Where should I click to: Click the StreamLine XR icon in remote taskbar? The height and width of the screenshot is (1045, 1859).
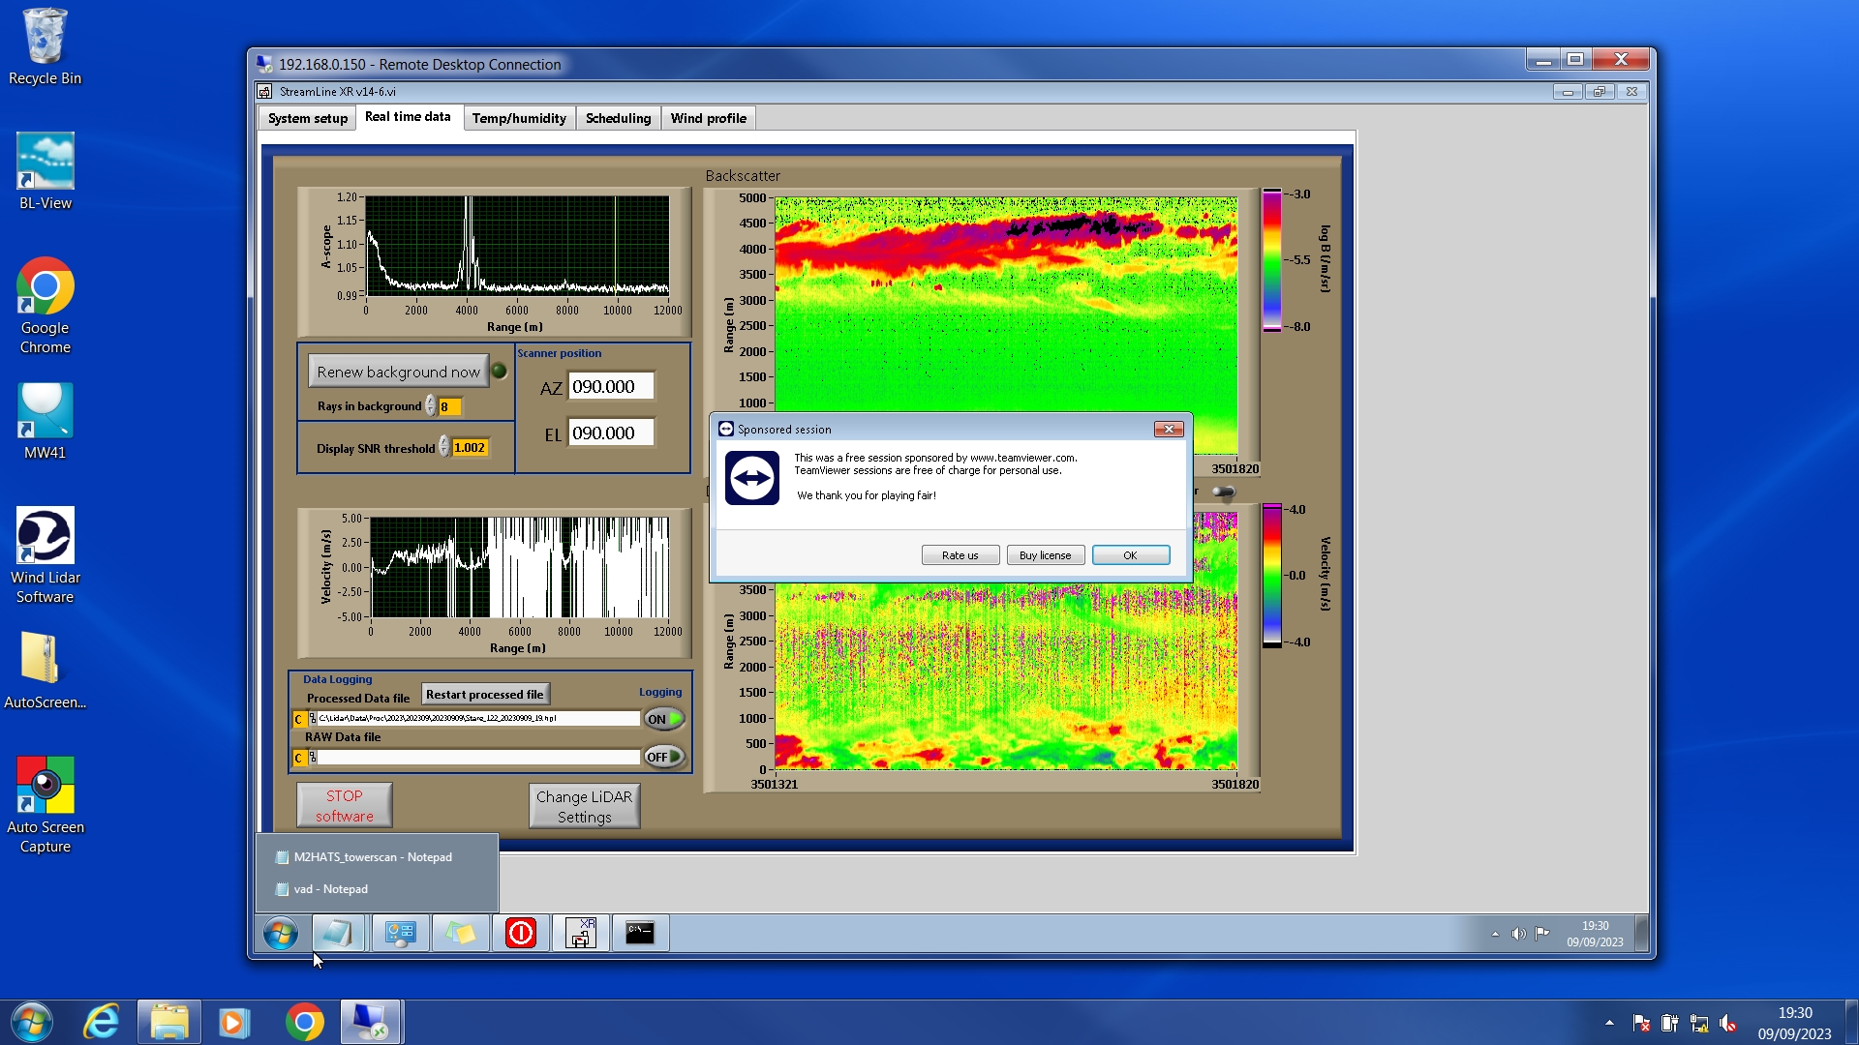580,933
